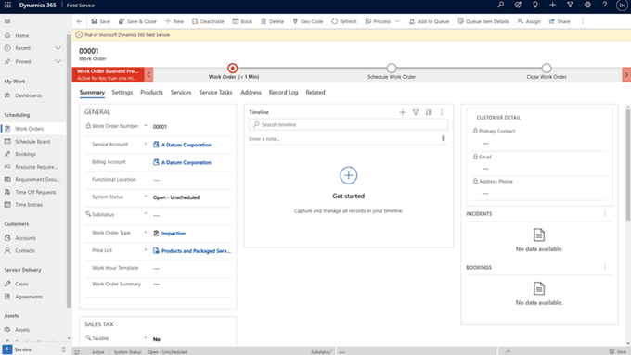The height and width of the screenshot is (355, 631).
Task: Click Share command
Action: (560, 21)
